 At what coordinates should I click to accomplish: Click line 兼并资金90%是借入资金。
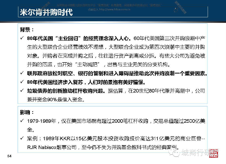56,99
